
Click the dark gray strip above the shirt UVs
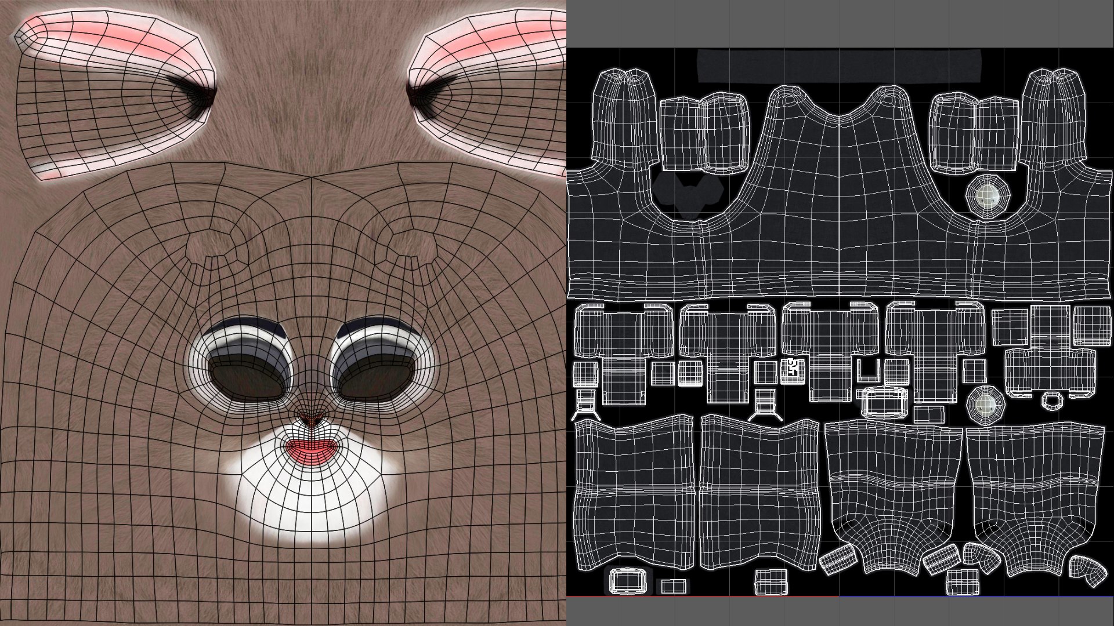pos(839,65)
